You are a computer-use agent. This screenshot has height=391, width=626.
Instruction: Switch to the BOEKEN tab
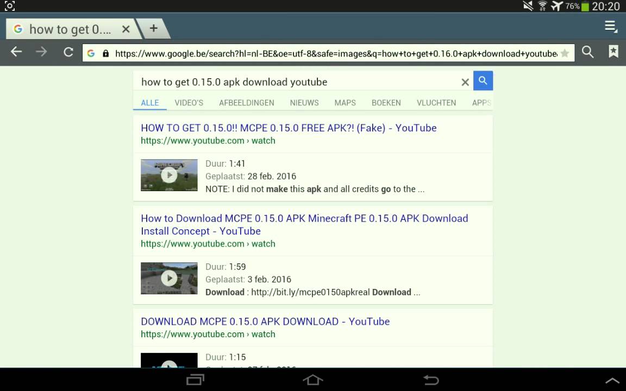pyautogui.click(x=386, y=103)
